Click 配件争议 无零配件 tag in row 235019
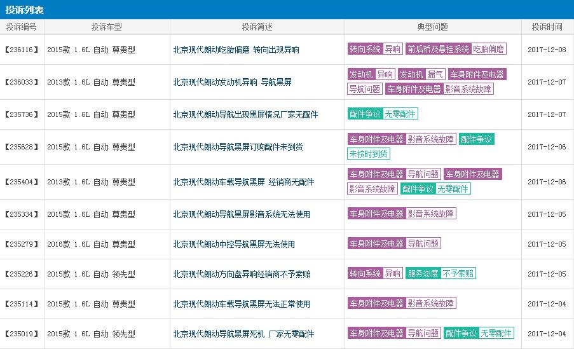Viewport: 574px width, 349px height. [479, 333]
